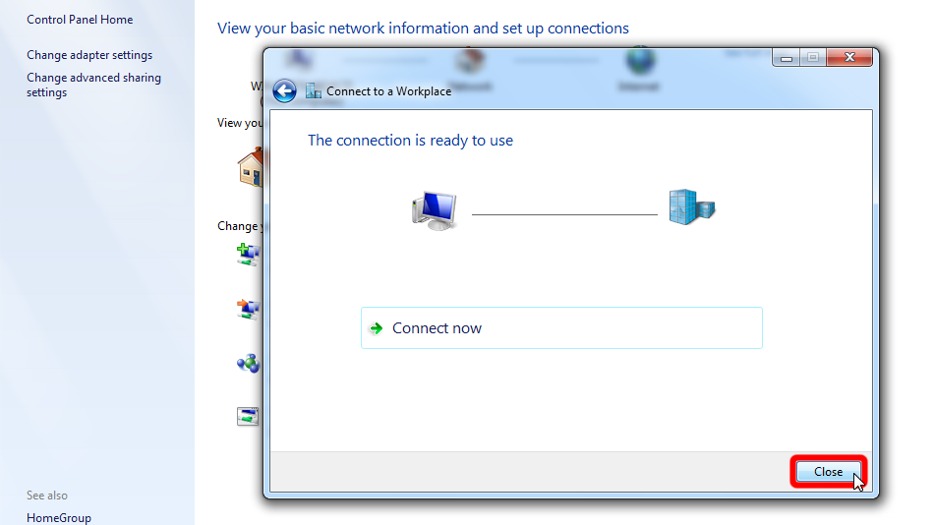Click the connect to a network icon
The image size is (934, 525).
tap(248, 310)
